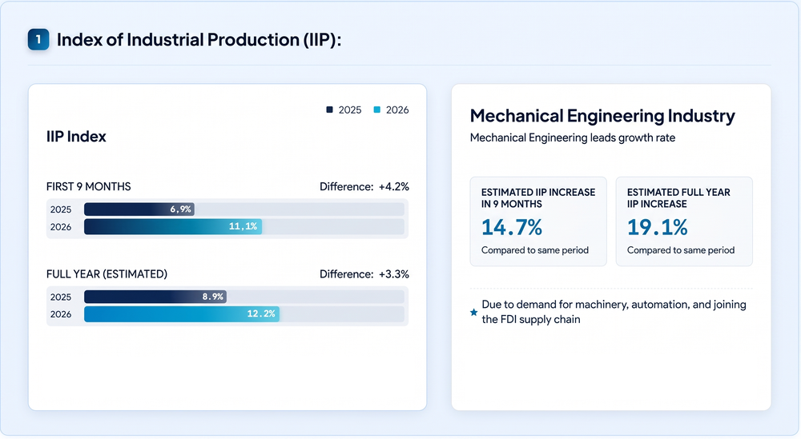Click the 19.1% full year IIP card

[x=684, y=221]
